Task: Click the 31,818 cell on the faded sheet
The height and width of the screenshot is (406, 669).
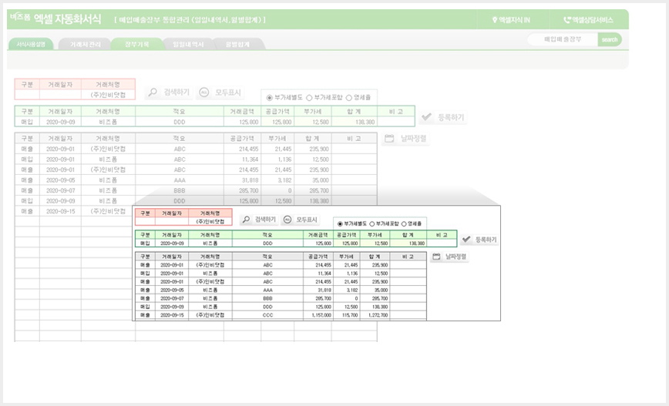Action: click(242, 180)
